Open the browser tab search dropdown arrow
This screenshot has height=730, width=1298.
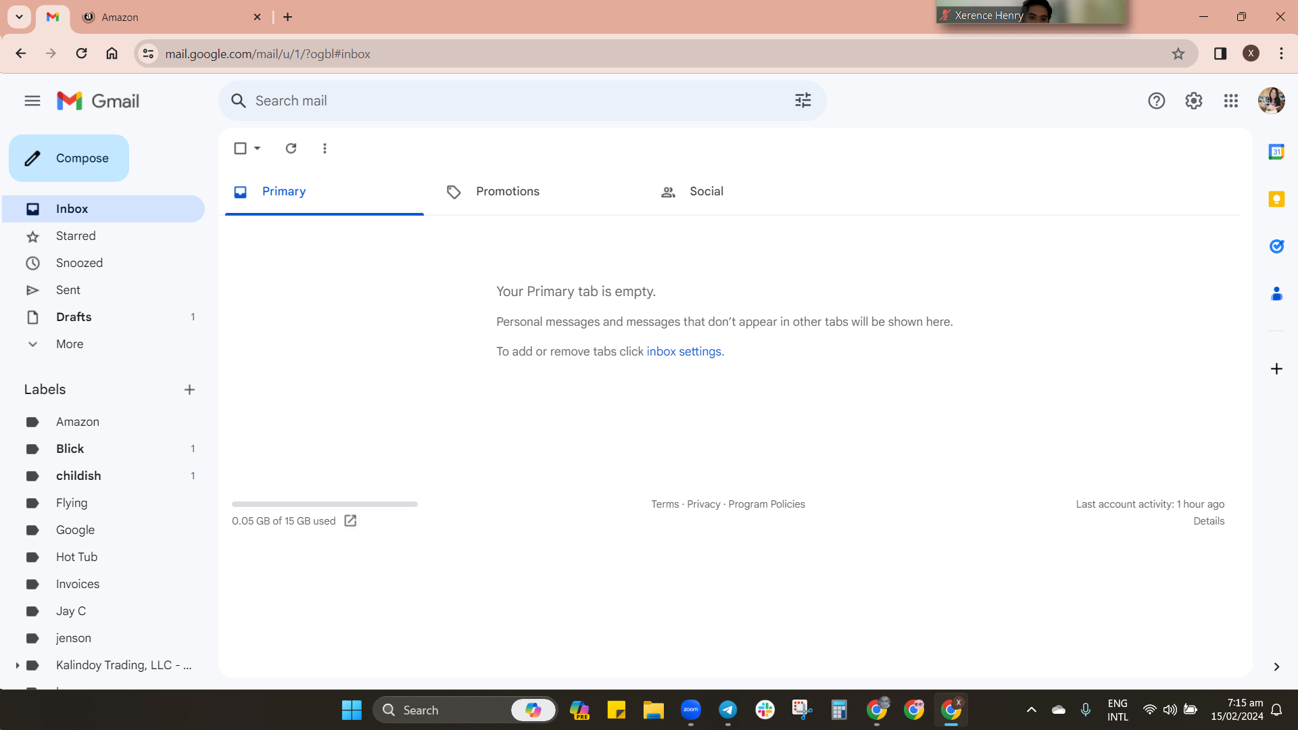(19, 17)
